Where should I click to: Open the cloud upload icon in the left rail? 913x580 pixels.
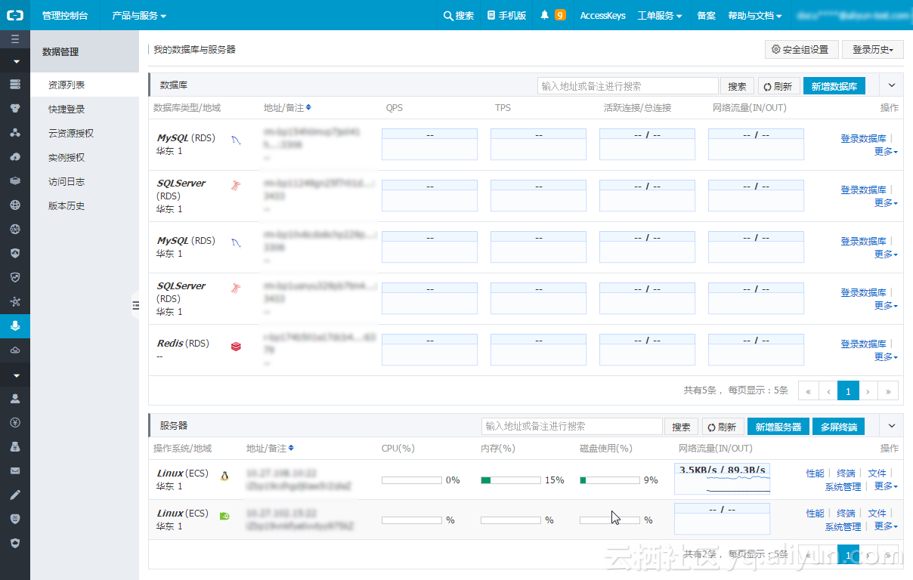(x=15, y=156)
